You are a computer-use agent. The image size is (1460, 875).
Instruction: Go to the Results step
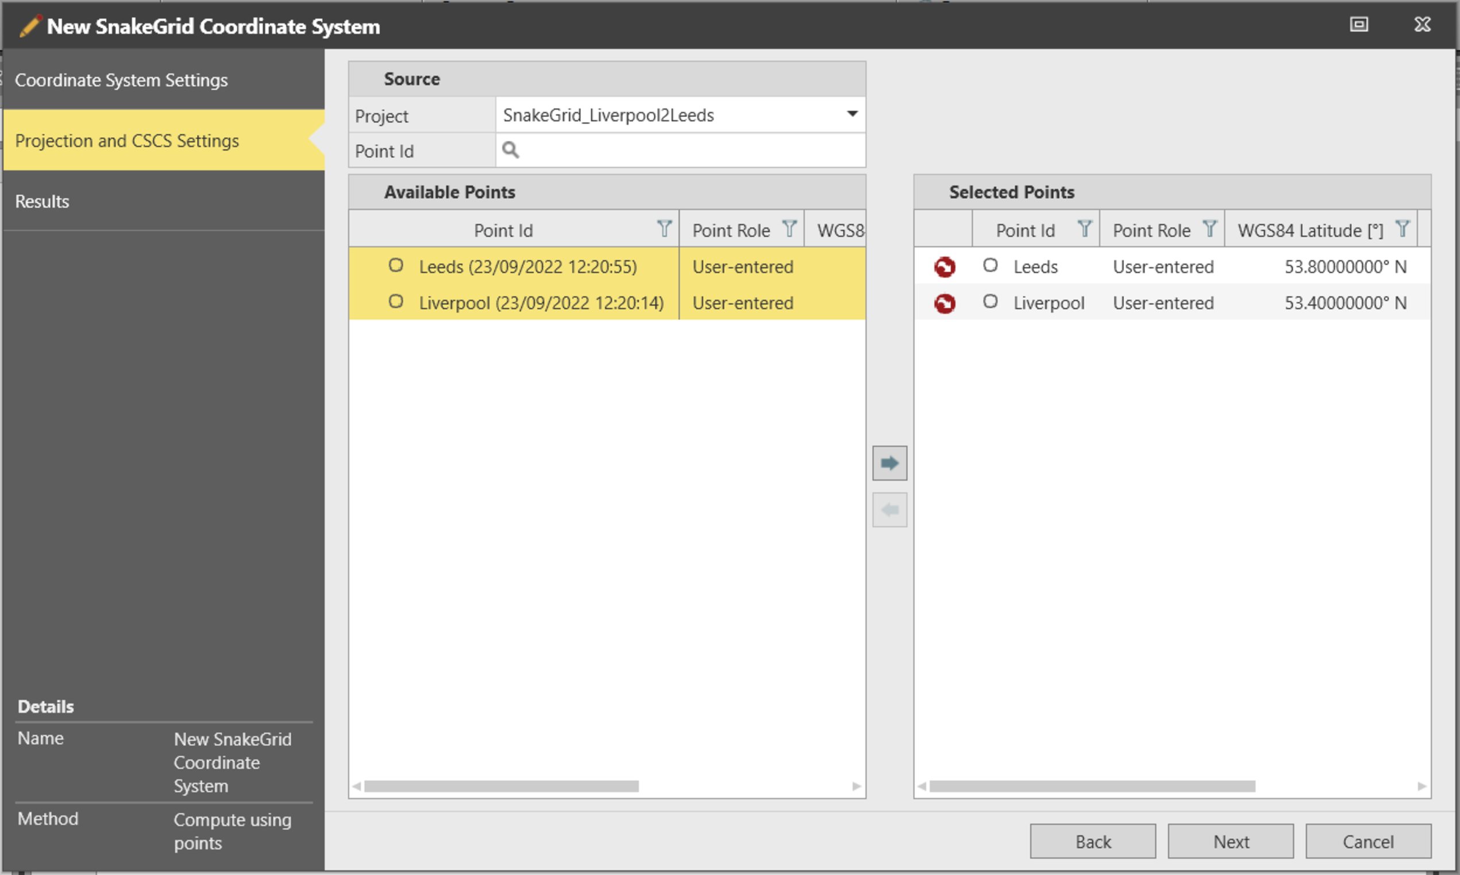pos(164,201)
